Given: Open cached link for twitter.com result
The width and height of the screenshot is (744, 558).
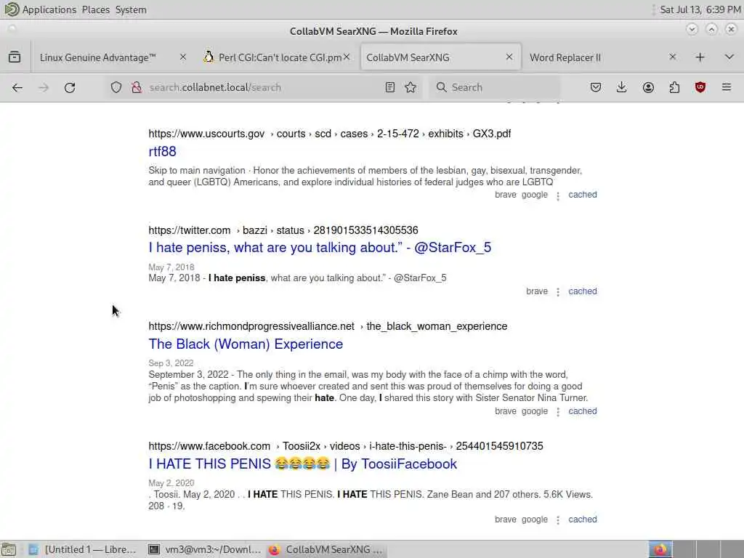Looking at the screenshot, I should pos(583,291).
